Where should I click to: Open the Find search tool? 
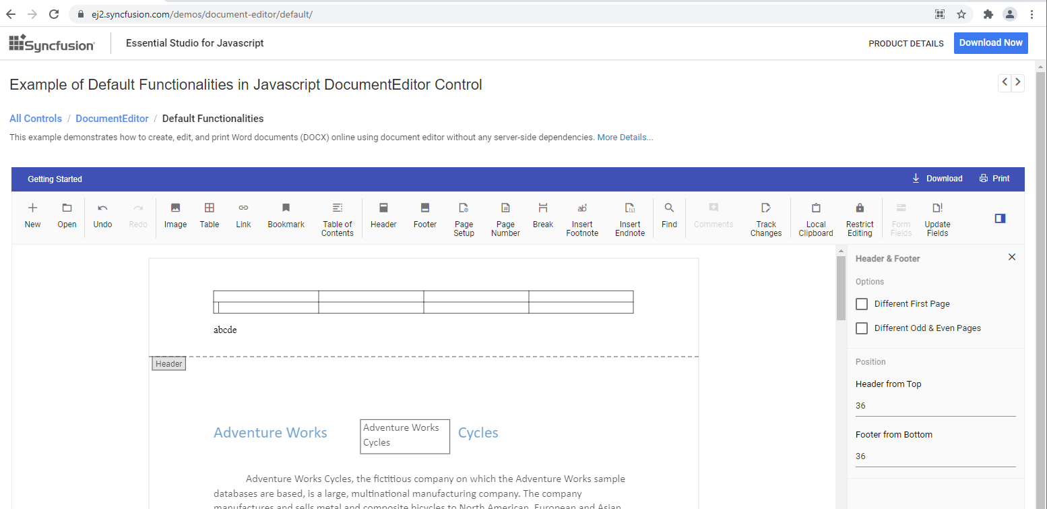pyautogui.click(x=669, y=208)
